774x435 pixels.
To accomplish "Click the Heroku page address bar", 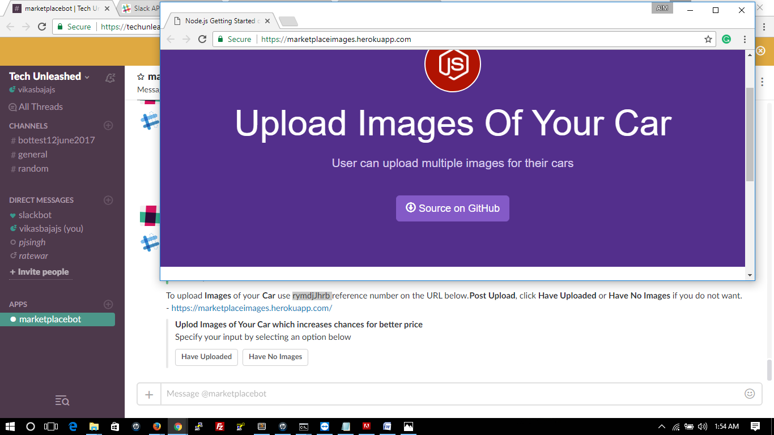I will tap(465, 39).
